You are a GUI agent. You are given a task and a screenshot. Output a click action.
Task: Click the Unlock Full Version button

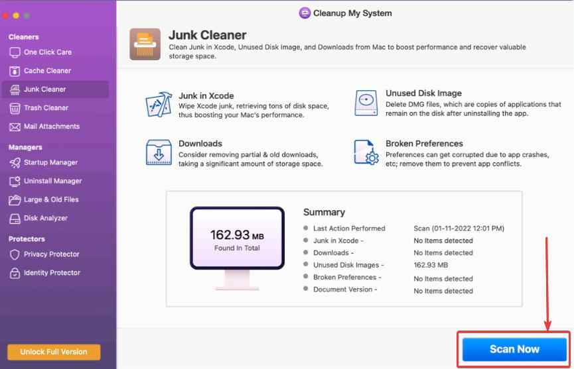[x=54, y=351]
